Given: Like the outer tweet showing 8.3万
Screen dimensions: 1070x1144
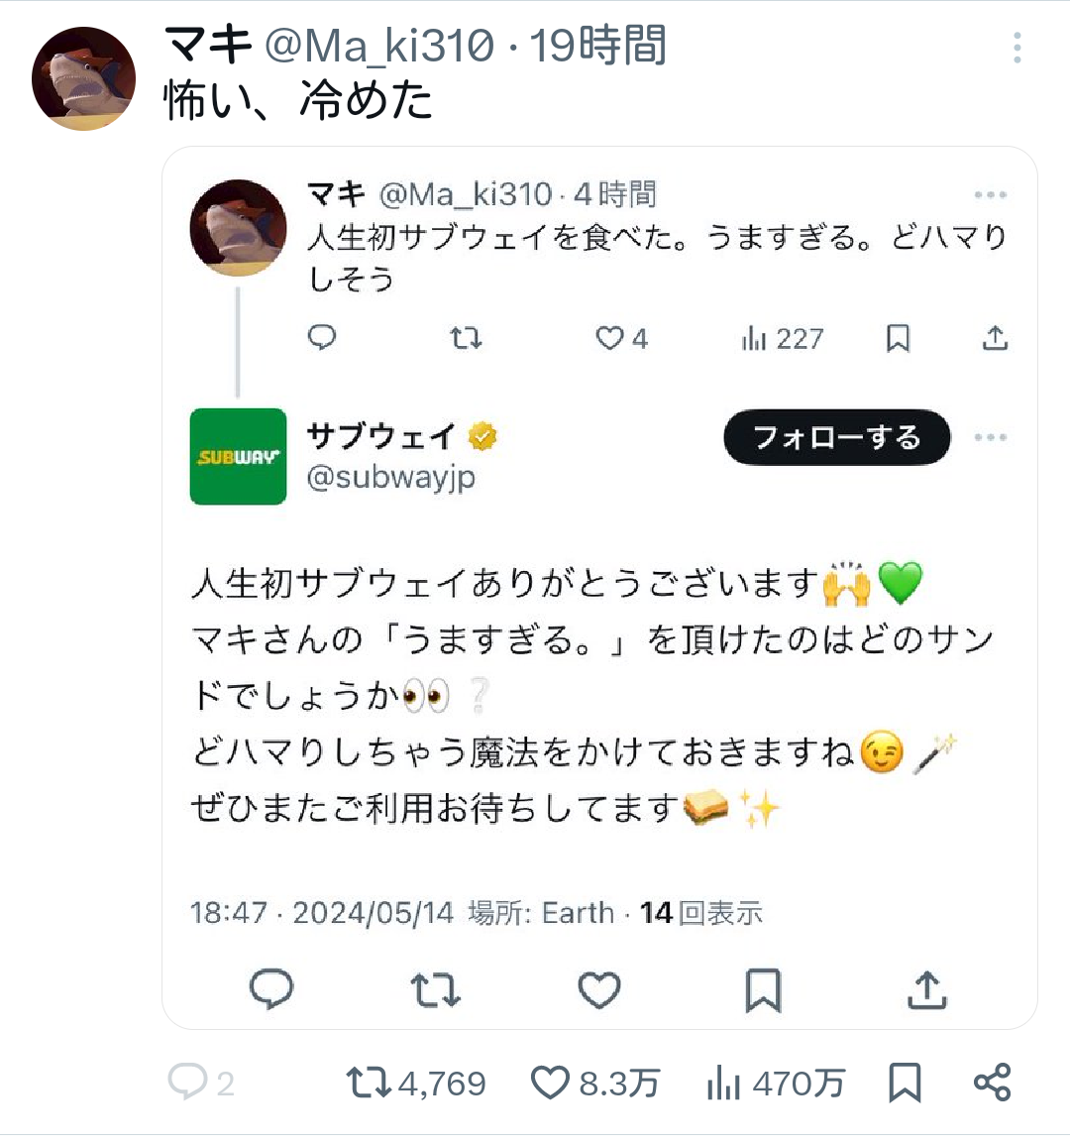Looking at the screenshot, I should (594, 1083).
